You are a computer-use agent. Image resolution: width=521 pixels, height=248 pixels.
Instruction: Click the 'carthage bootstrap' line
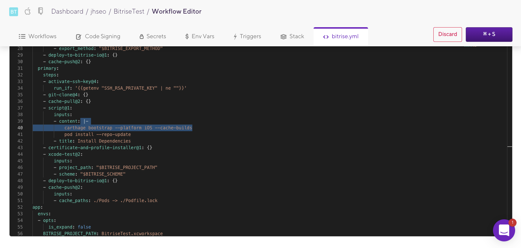(x=128, y=128)
